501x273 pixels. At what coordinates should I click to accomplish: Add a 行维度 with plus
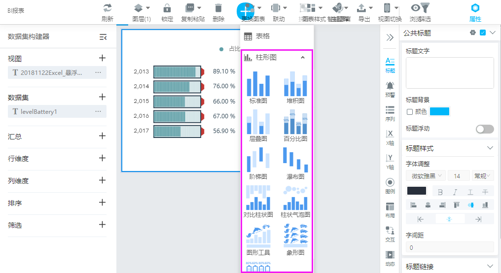pyautogui.click(x=102, y=158)
